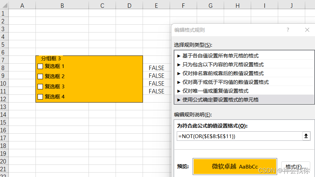Select column H header

point(238,6)
